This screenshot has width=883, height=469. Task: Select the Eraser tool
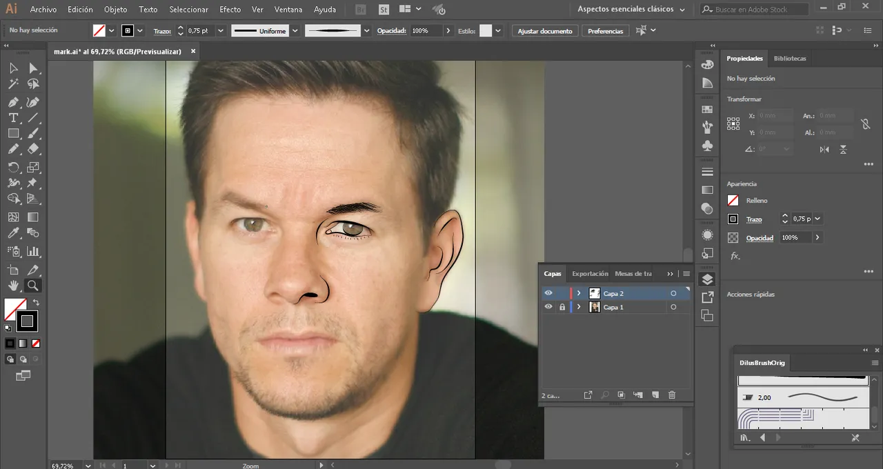click(33, 149)
